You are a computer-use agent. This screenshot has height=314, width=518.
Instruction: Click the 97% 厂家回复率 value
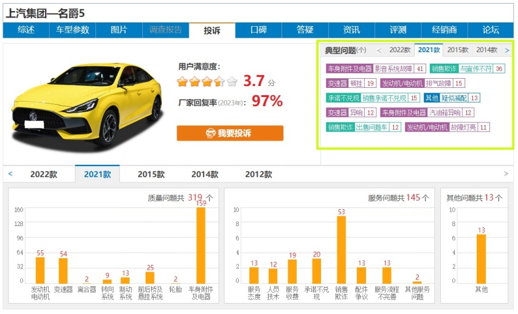coord(267,101)
